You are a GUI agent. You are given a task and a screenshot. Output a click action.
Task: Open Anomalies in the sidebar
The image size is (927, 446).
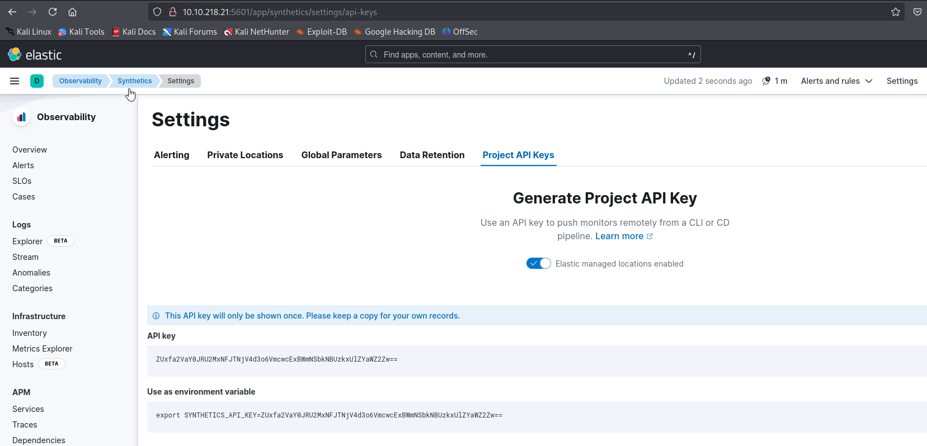(31, 273)
